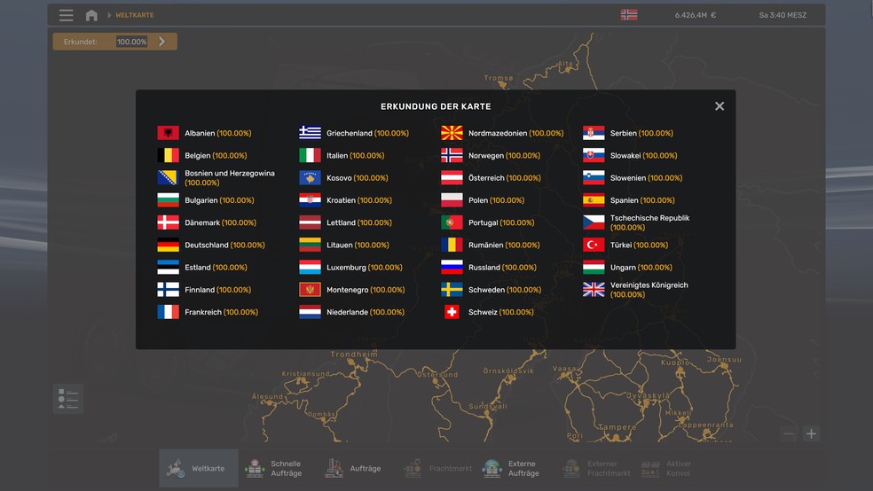The width and height of the screenshot is (873, 491).
Task: Click the Vereinigtes Königreich entry
Action: pyautogui.click(x=648, y=290)
